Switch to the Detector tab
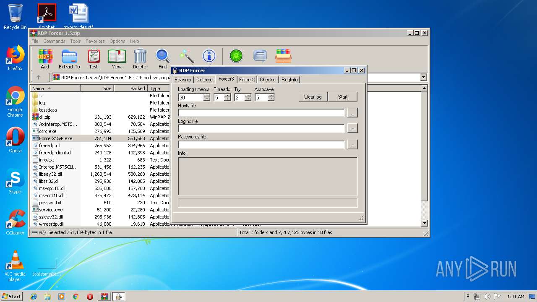537x302 pixels. tap(205, 80)
